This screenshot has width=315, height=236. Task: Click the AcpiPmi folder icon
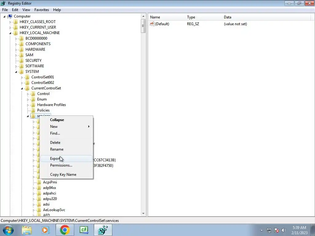click(39, 182)
